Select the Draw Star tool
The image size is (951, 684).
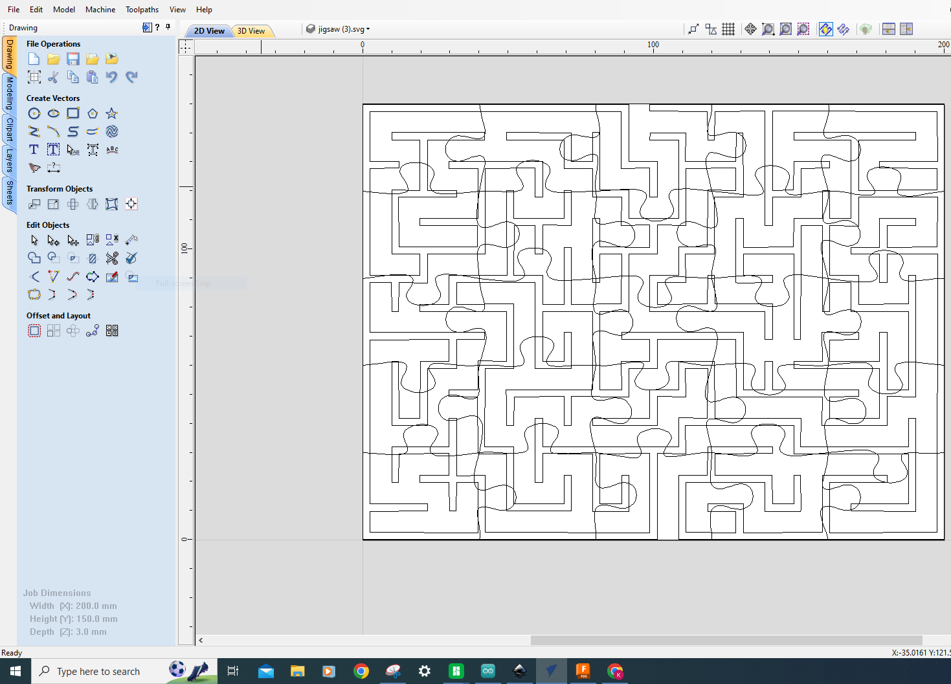coord(111,113)
